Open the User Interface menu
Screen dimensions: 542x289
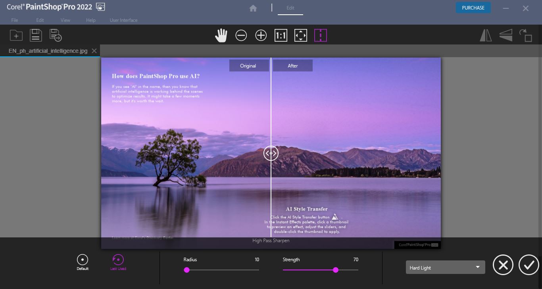[124, 20]
